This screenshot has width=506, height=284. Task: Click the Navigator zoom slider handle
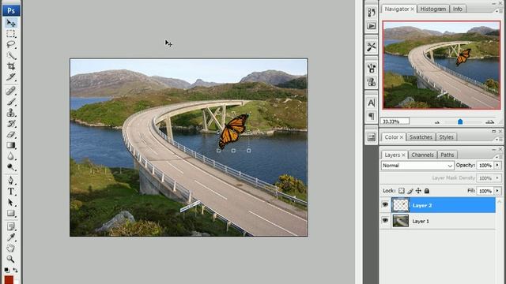[x=460, y=121]
